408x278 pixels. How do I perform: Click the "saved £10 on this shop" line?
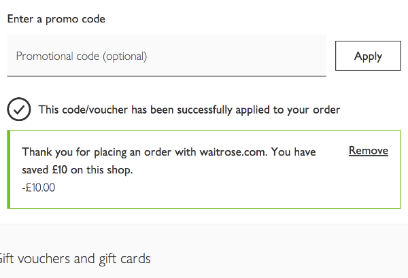[77, 169]
